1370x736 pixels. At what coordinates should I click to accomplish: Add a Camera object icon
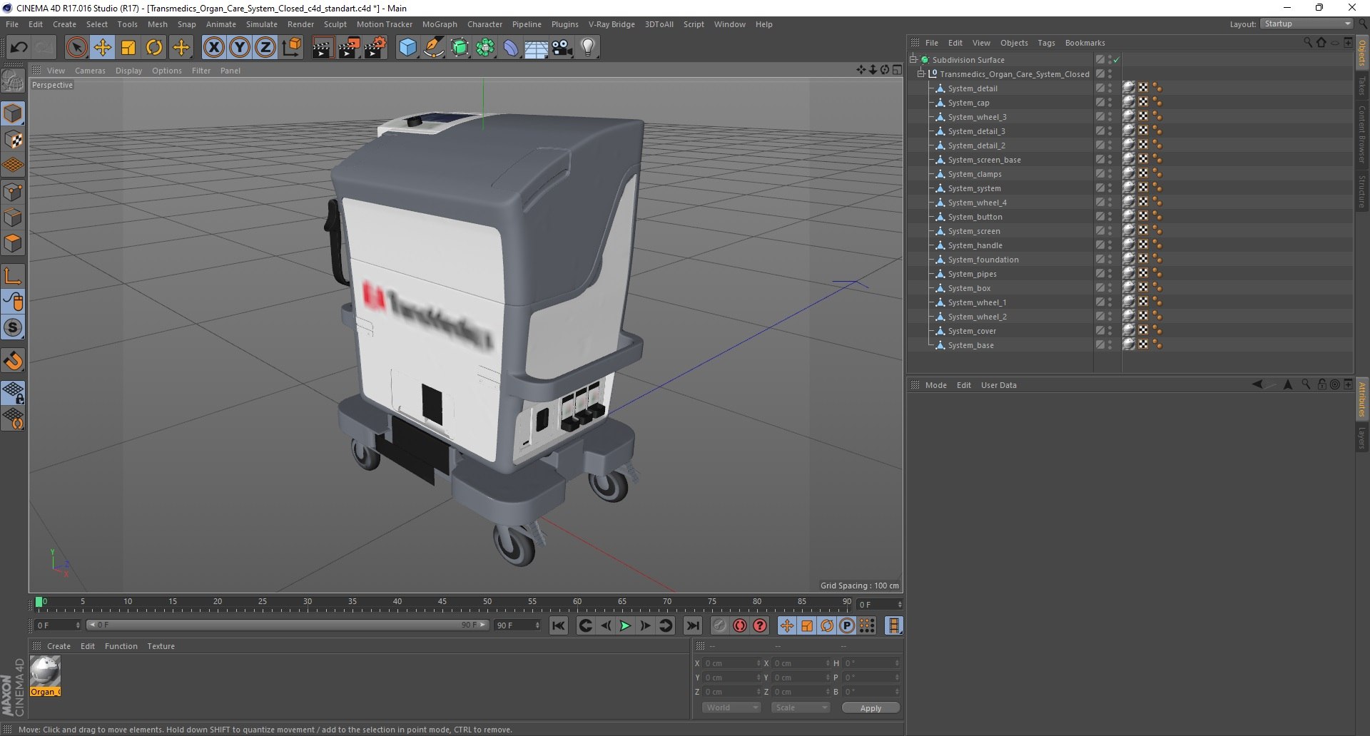(x=562, y=48)
